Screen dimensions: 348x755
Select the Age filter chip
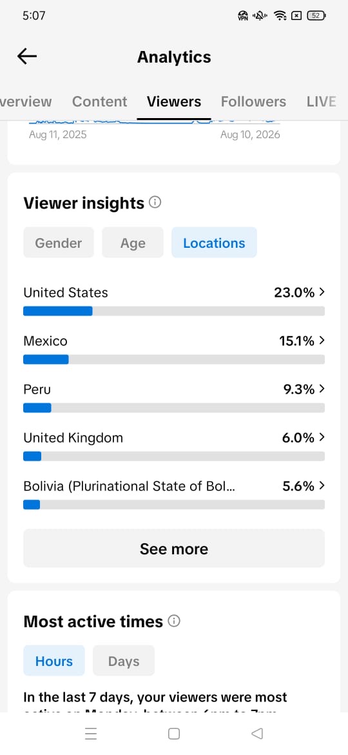(133, 243)
